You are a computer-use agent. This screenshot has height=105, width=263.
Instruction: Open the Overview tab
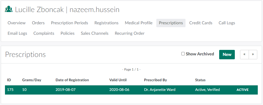[16, 23]
